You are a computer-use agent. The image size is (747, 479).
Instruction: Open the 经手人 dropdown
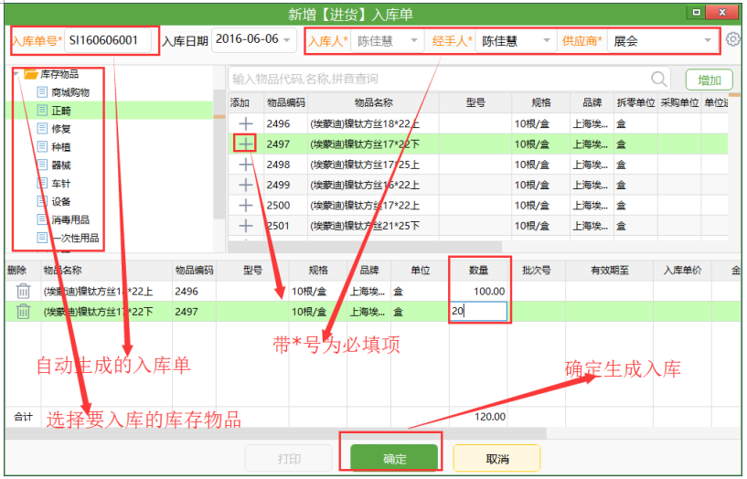(546, 41)
